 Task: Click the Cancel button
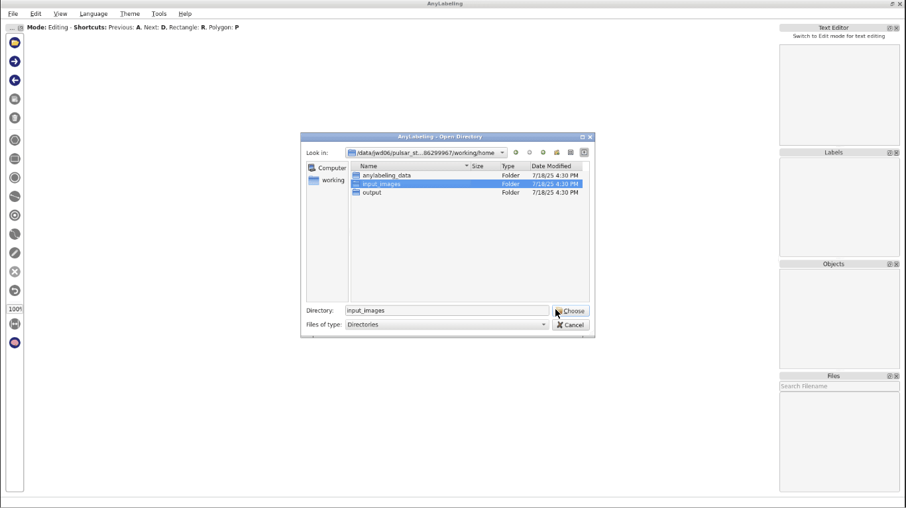point(571,325)
